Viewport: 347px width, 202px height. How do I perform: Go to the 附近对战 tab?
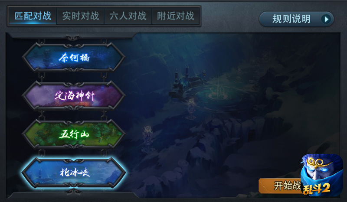click(176, 16)
